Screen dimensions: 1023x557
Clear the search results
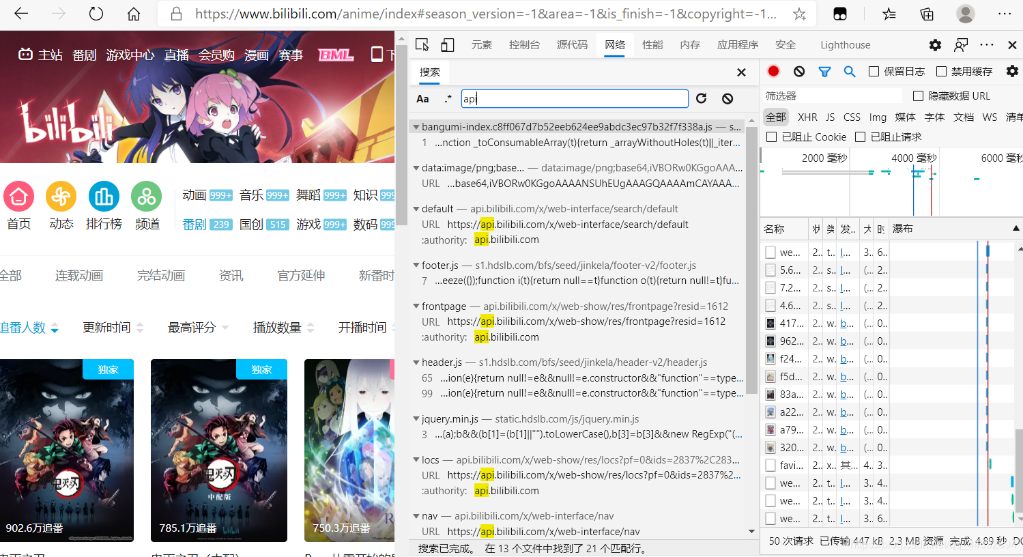tap(727, 98)
